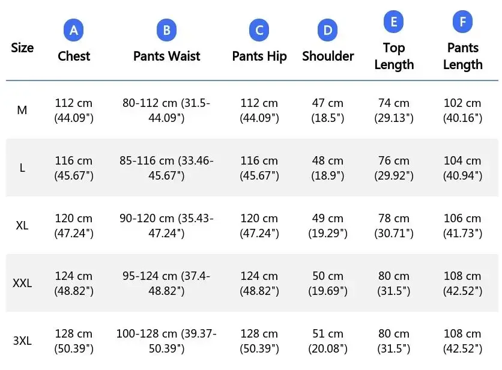Click the blue D badge above Shoulder
This screenshot has height=370, width=502.
coord(328,30)
